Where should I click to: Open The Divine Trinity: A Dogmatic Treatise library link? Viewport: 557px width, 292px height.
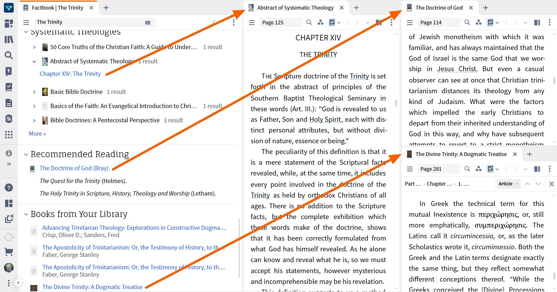pos(93,287)
